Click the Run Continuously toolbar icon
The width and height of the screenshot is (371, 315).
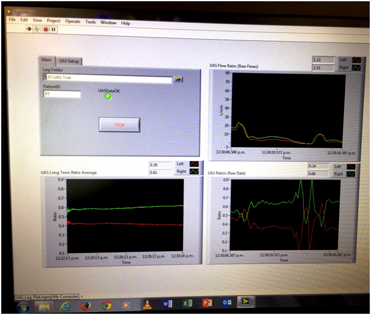(x=37, y=29)
